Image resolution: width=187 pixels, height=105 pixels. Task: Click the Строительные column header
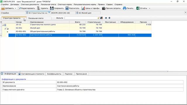94,22
